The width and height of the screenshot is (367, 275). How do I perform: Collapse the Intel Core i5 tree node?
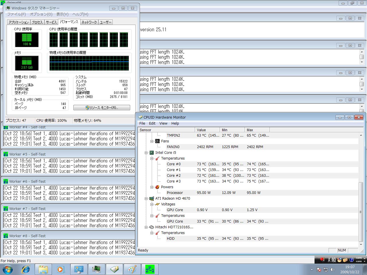(146, 153)
